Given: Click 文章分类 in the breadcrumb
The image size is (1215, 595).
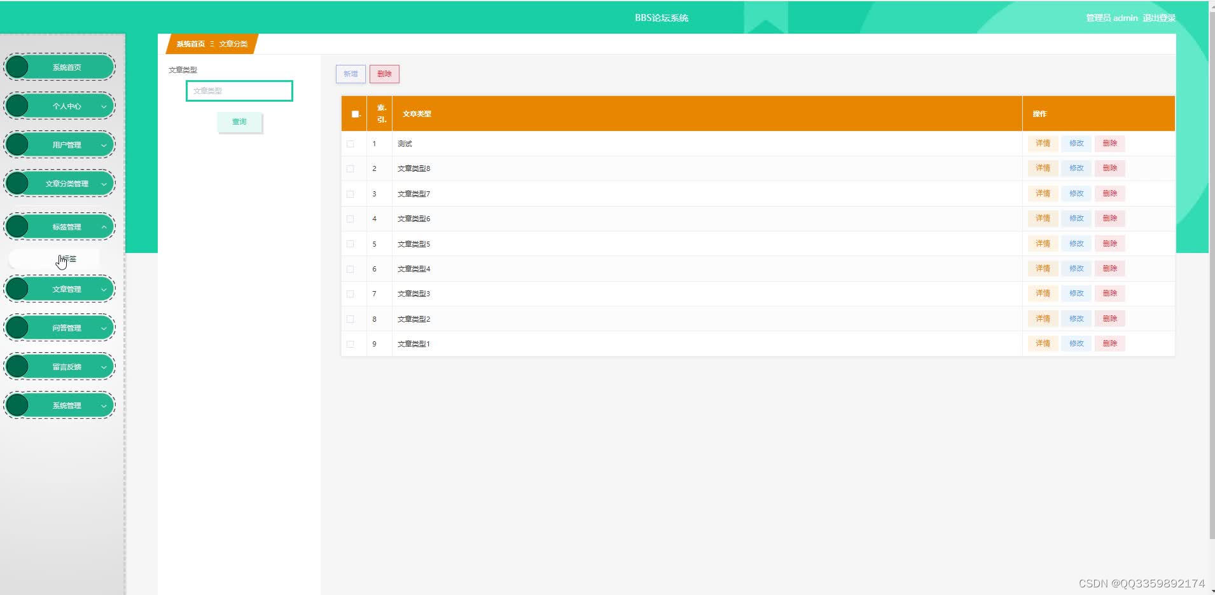Looking at the screenshot, I should [x=233, y=44].
